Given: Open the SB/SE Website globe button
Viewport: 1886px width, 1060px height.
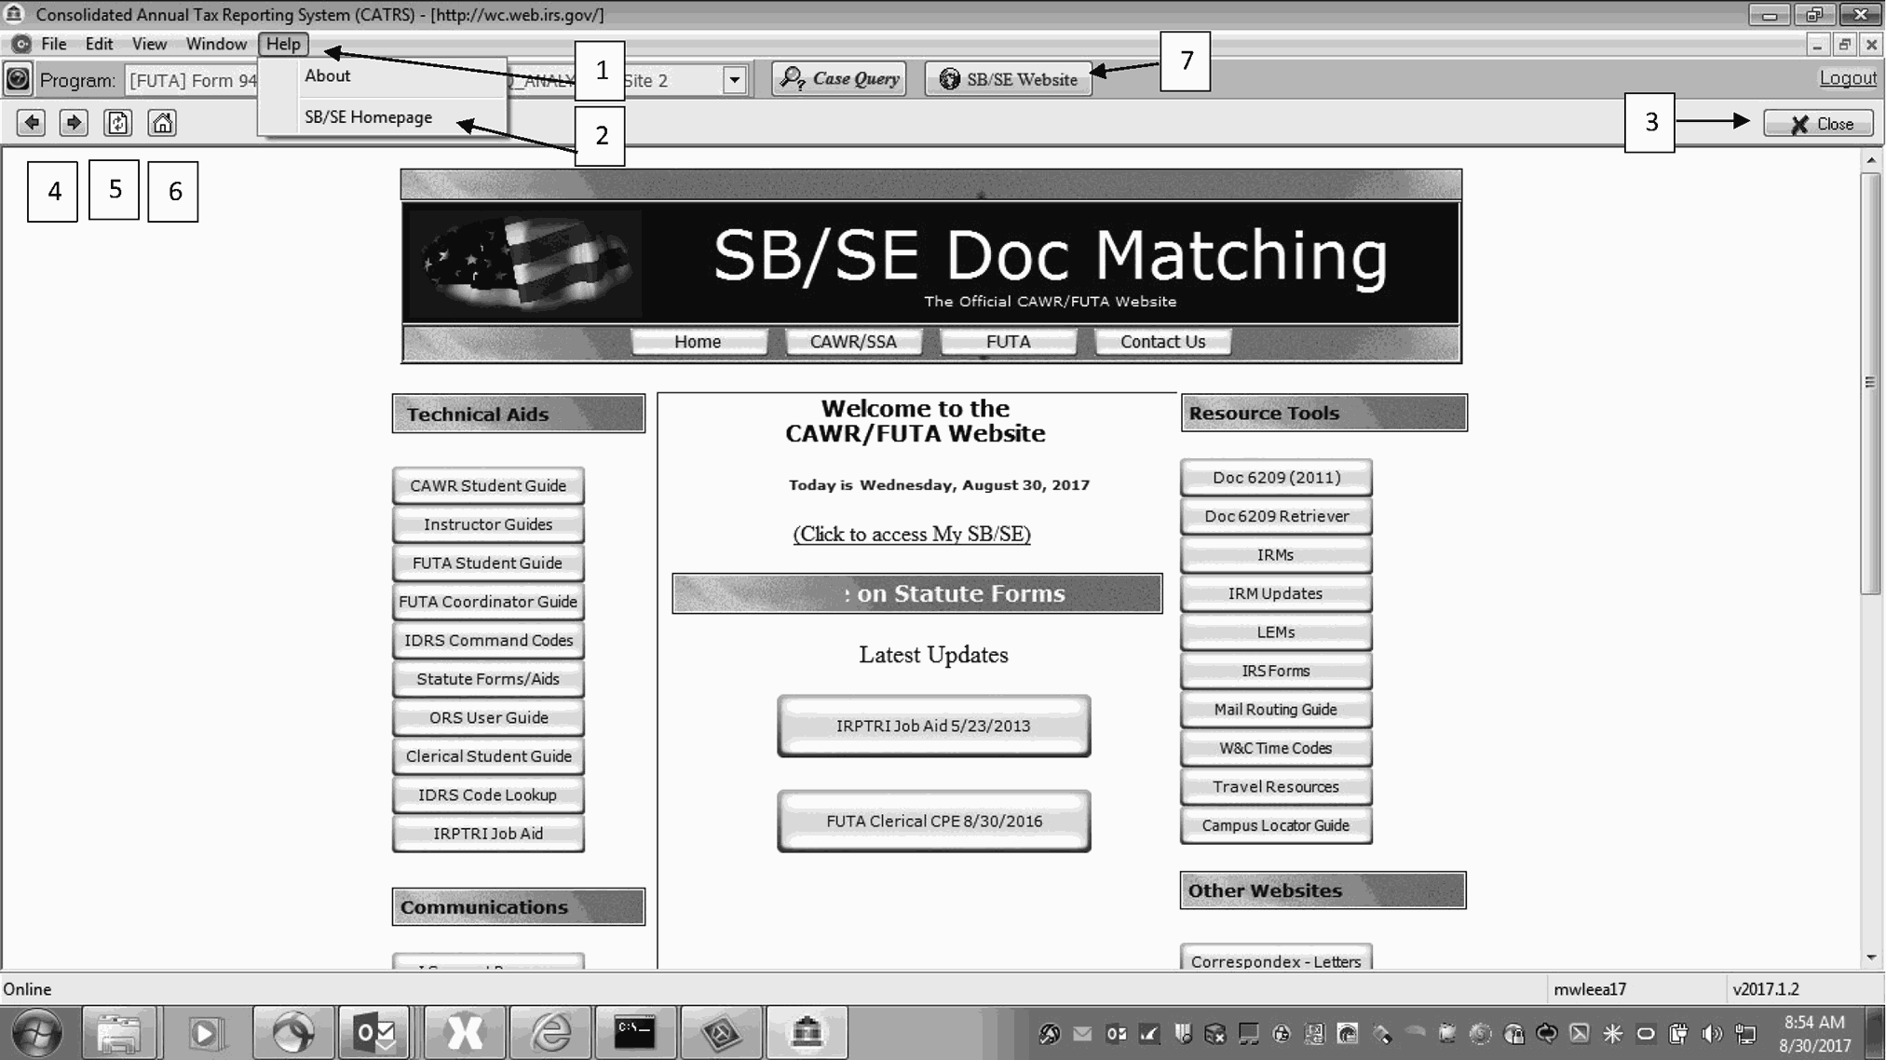Looking at the screenshot, I should click(x=1009, y=79).
